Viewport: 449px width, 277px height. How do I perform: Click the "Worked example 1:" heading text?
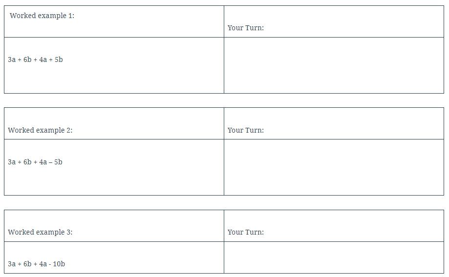[x=42, y=16]
